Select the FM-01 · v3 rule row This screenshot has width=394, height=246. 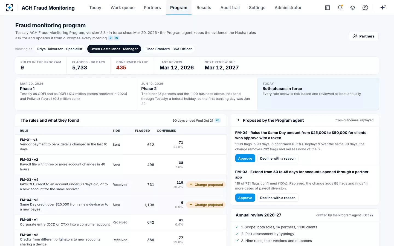point(121,145)
